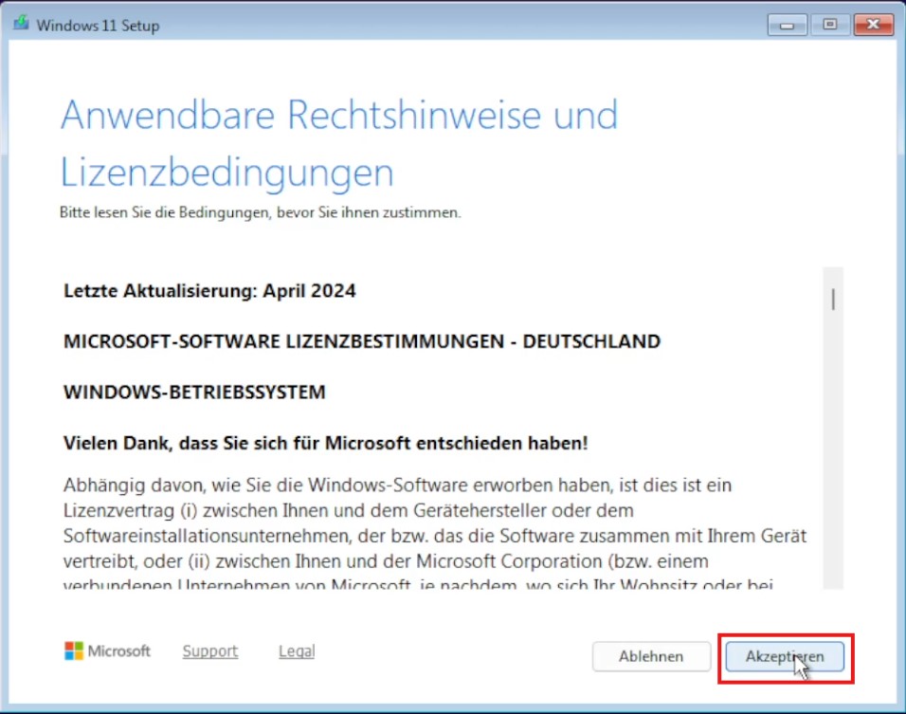The width and height of the screenshot is (906, 714).
Task: Click 'Bitte lesen Sie die Bedingungen' subtitle
Action: click(260, 212)
